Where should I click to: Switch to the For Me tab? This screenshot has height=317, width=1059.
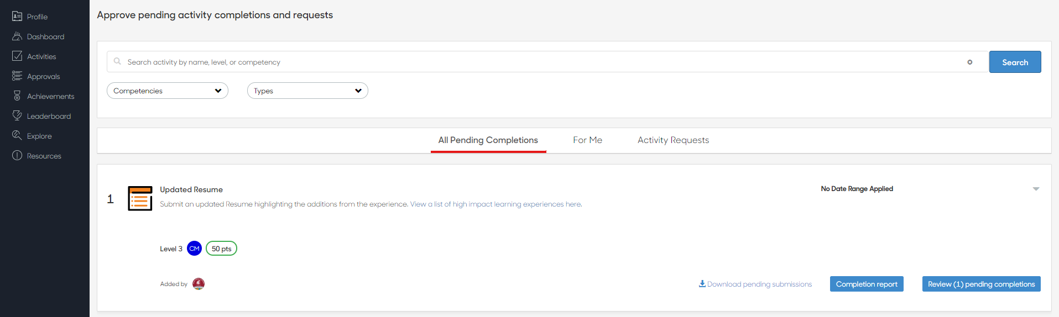[x=587, y=140]
